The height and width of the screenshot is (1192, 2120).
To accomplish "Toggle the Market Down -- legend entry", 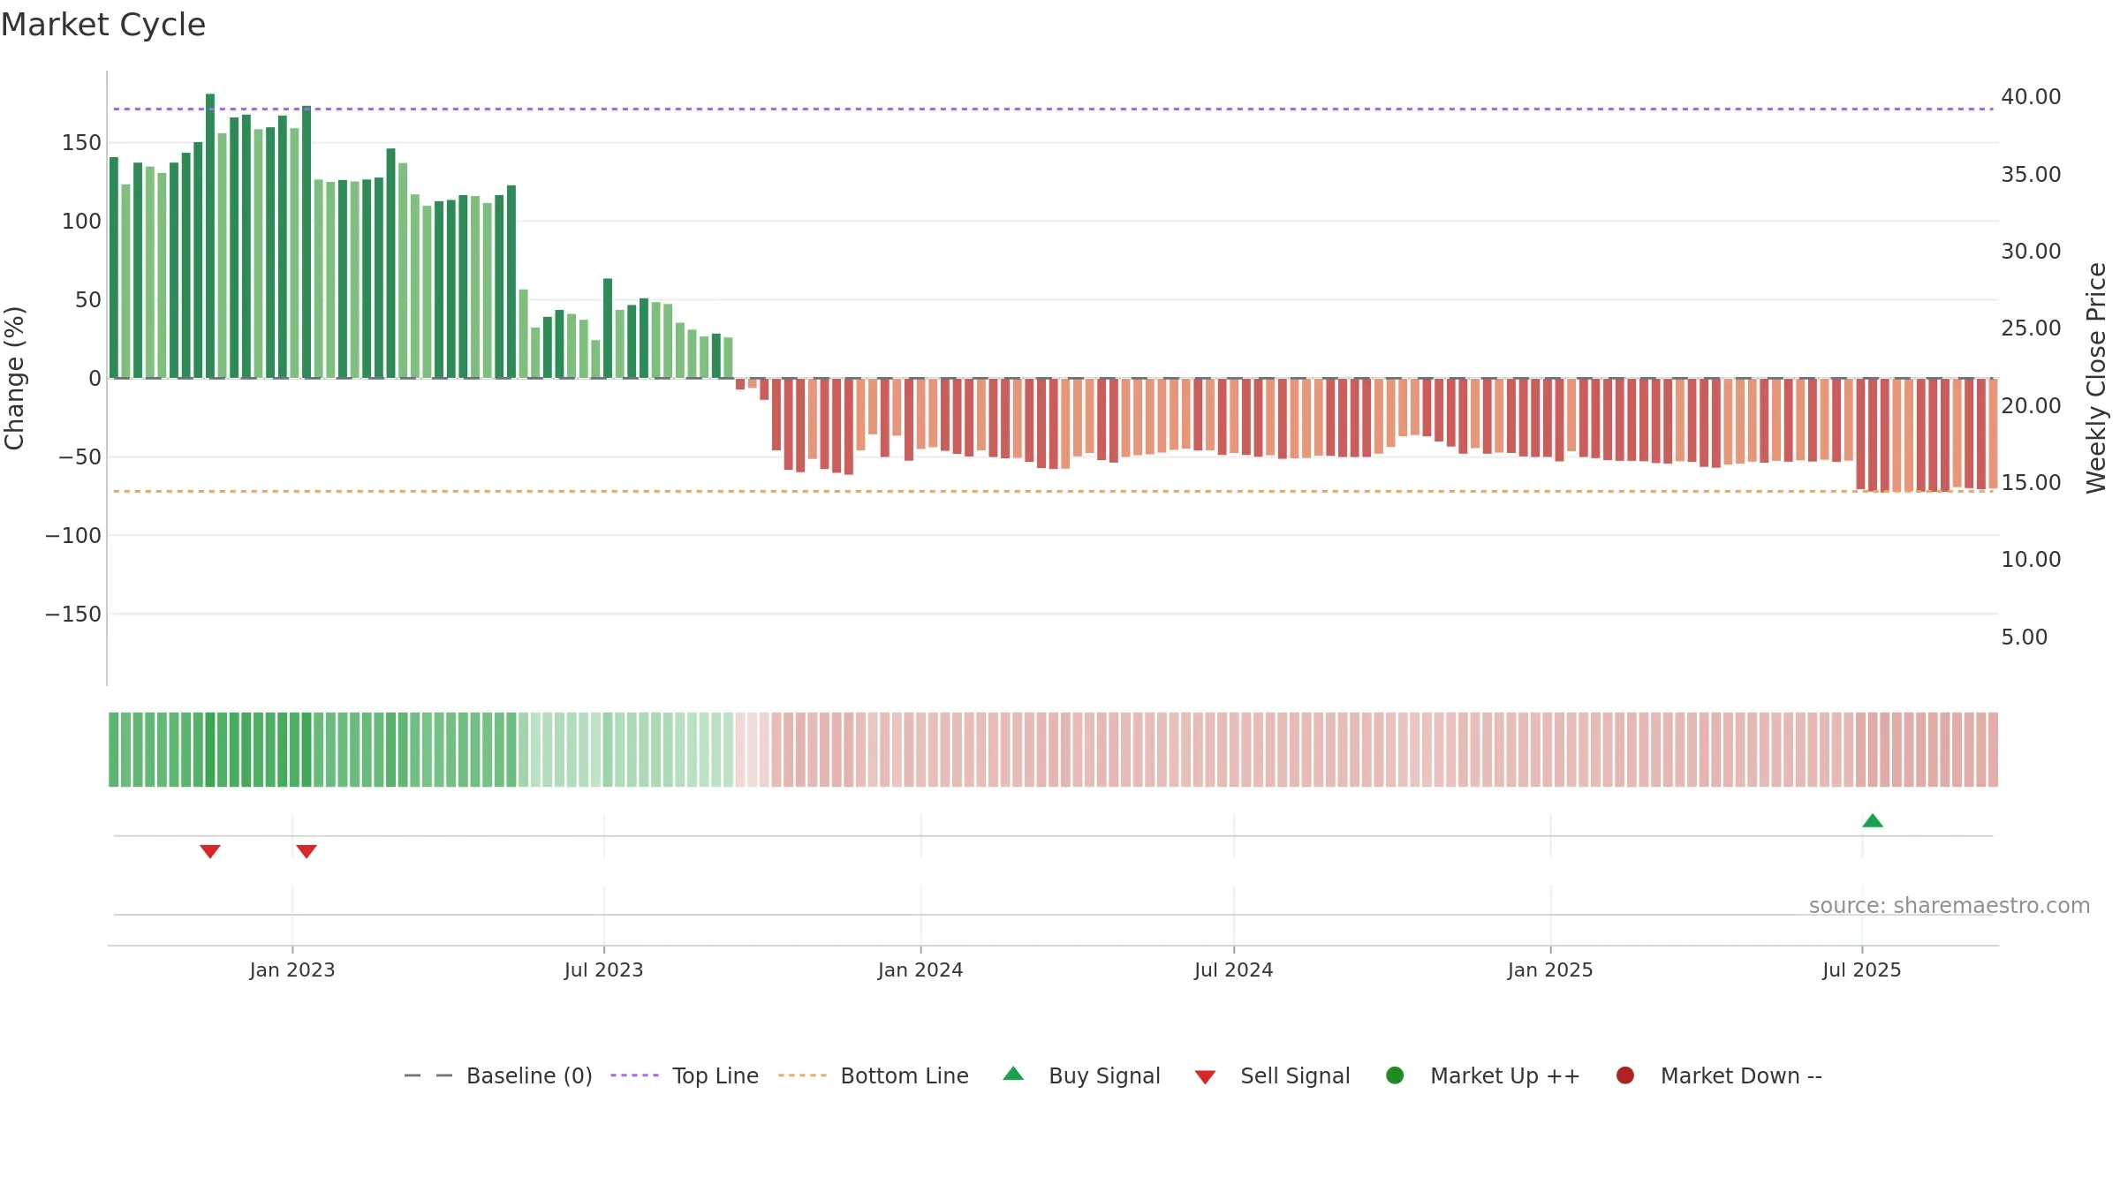I will coord(1719,1076).
